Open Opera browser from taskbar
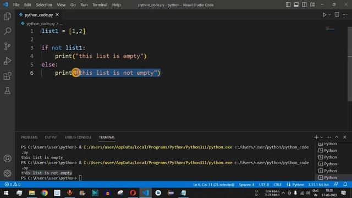Viewport: 352px width, 198px height. pos(133,193)
